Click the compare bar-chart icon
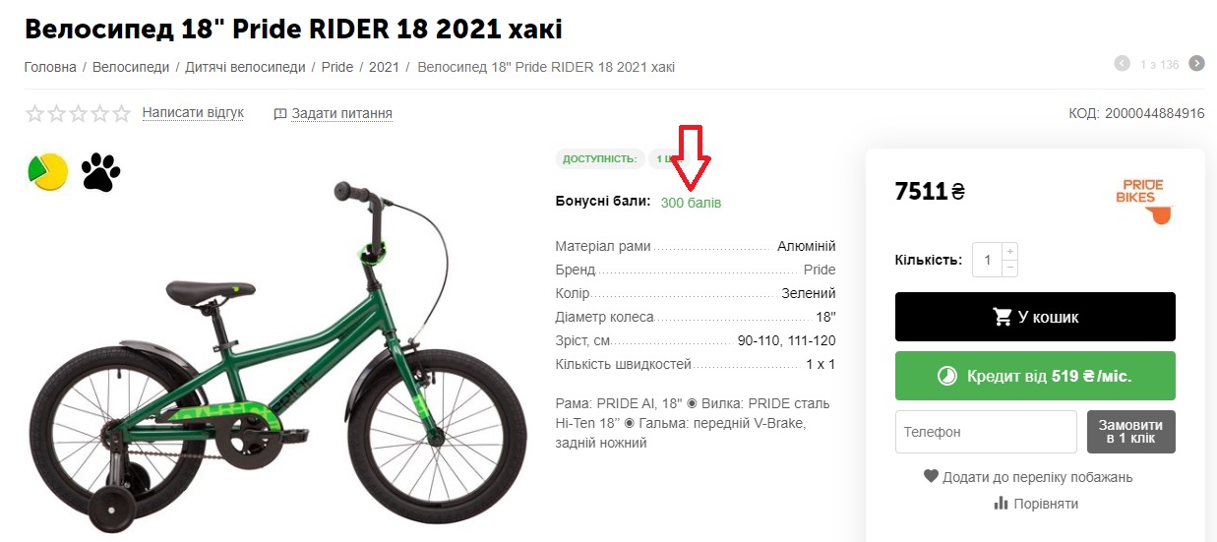This screenshot has width=1217, height=542. pos(1002,503)
